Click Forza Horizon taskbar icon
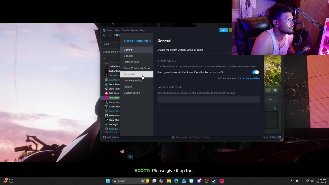329x185 pixels. coord(222,181)
